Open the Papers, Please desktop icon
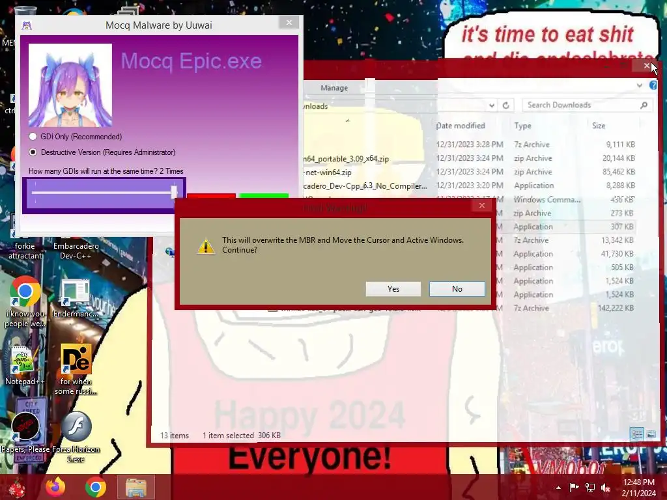 (25, 432)
